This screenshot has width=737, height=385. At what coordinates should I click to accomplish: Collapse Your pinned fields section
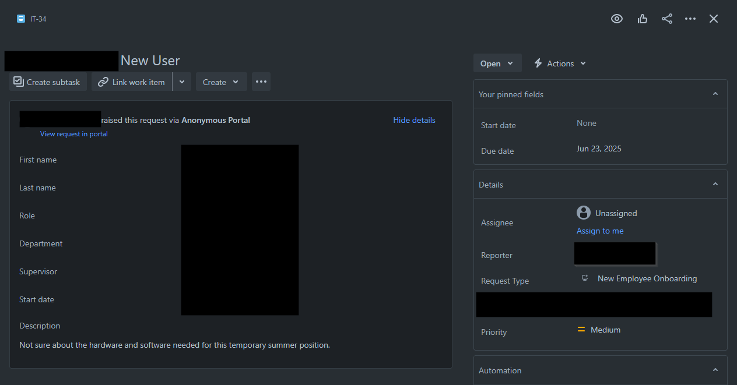(715, 94)
